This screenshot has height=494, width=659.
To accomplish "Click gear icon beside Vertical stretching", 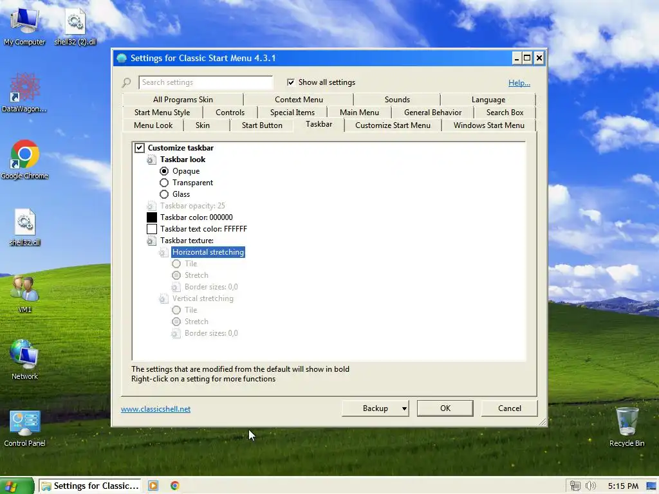I will pyautogui.click(x=163, y=298).
